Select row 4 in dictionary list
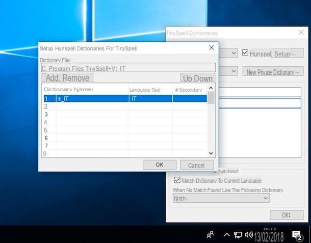 (125, 122)
